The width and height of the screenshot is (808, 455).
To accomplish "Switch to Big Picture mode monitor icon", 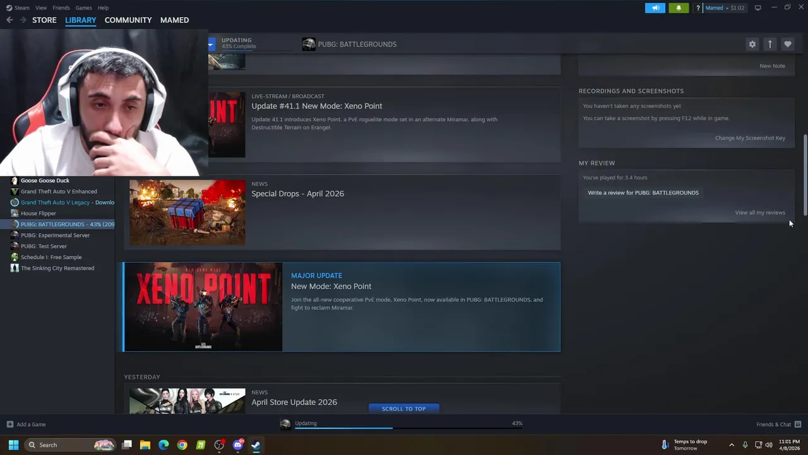I will [757, 8].
